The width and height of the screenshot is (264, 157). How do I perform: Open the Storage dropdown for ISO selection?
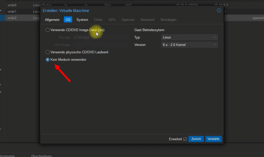coord(100,37)
